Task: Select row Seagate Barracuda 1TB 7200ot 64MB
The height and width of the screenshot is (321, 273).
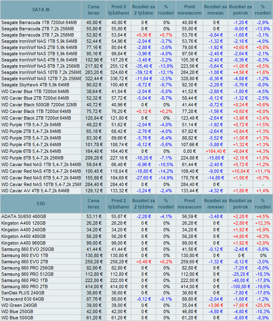Action: [136, 22]
